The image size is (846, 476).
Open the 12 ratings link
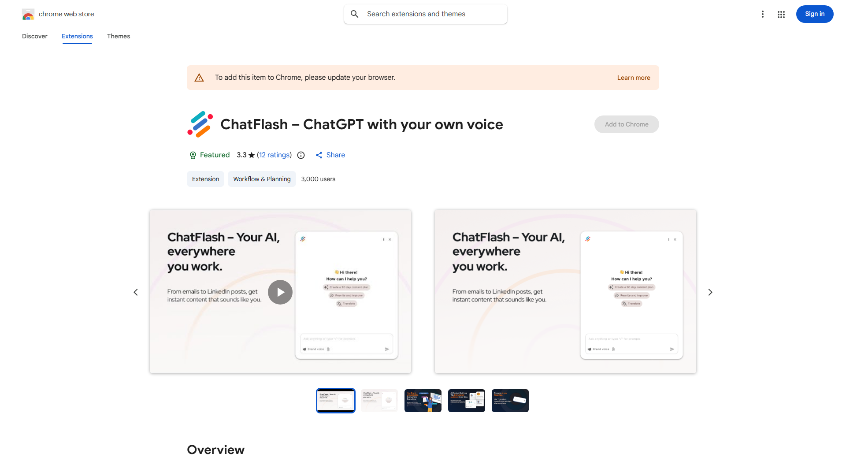(275, 155)
